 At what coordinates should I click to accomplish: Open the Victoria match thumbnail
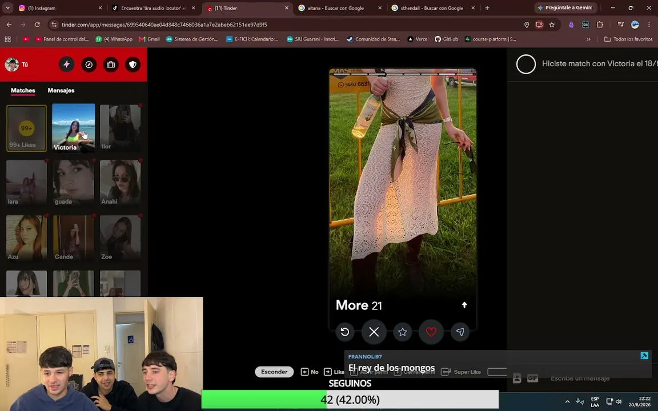pyautogui.click(x=74, y=127)
